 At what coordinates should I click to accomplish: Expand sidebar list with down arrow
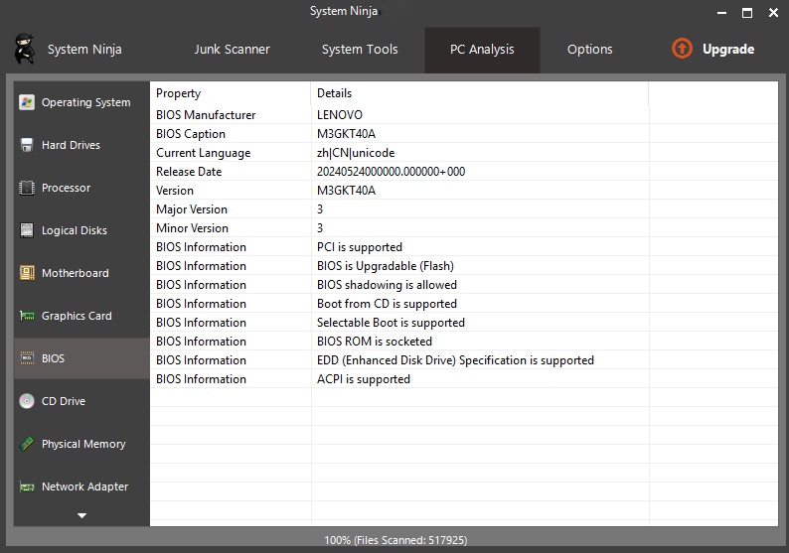pyautogui.click(x=82, y=515)
